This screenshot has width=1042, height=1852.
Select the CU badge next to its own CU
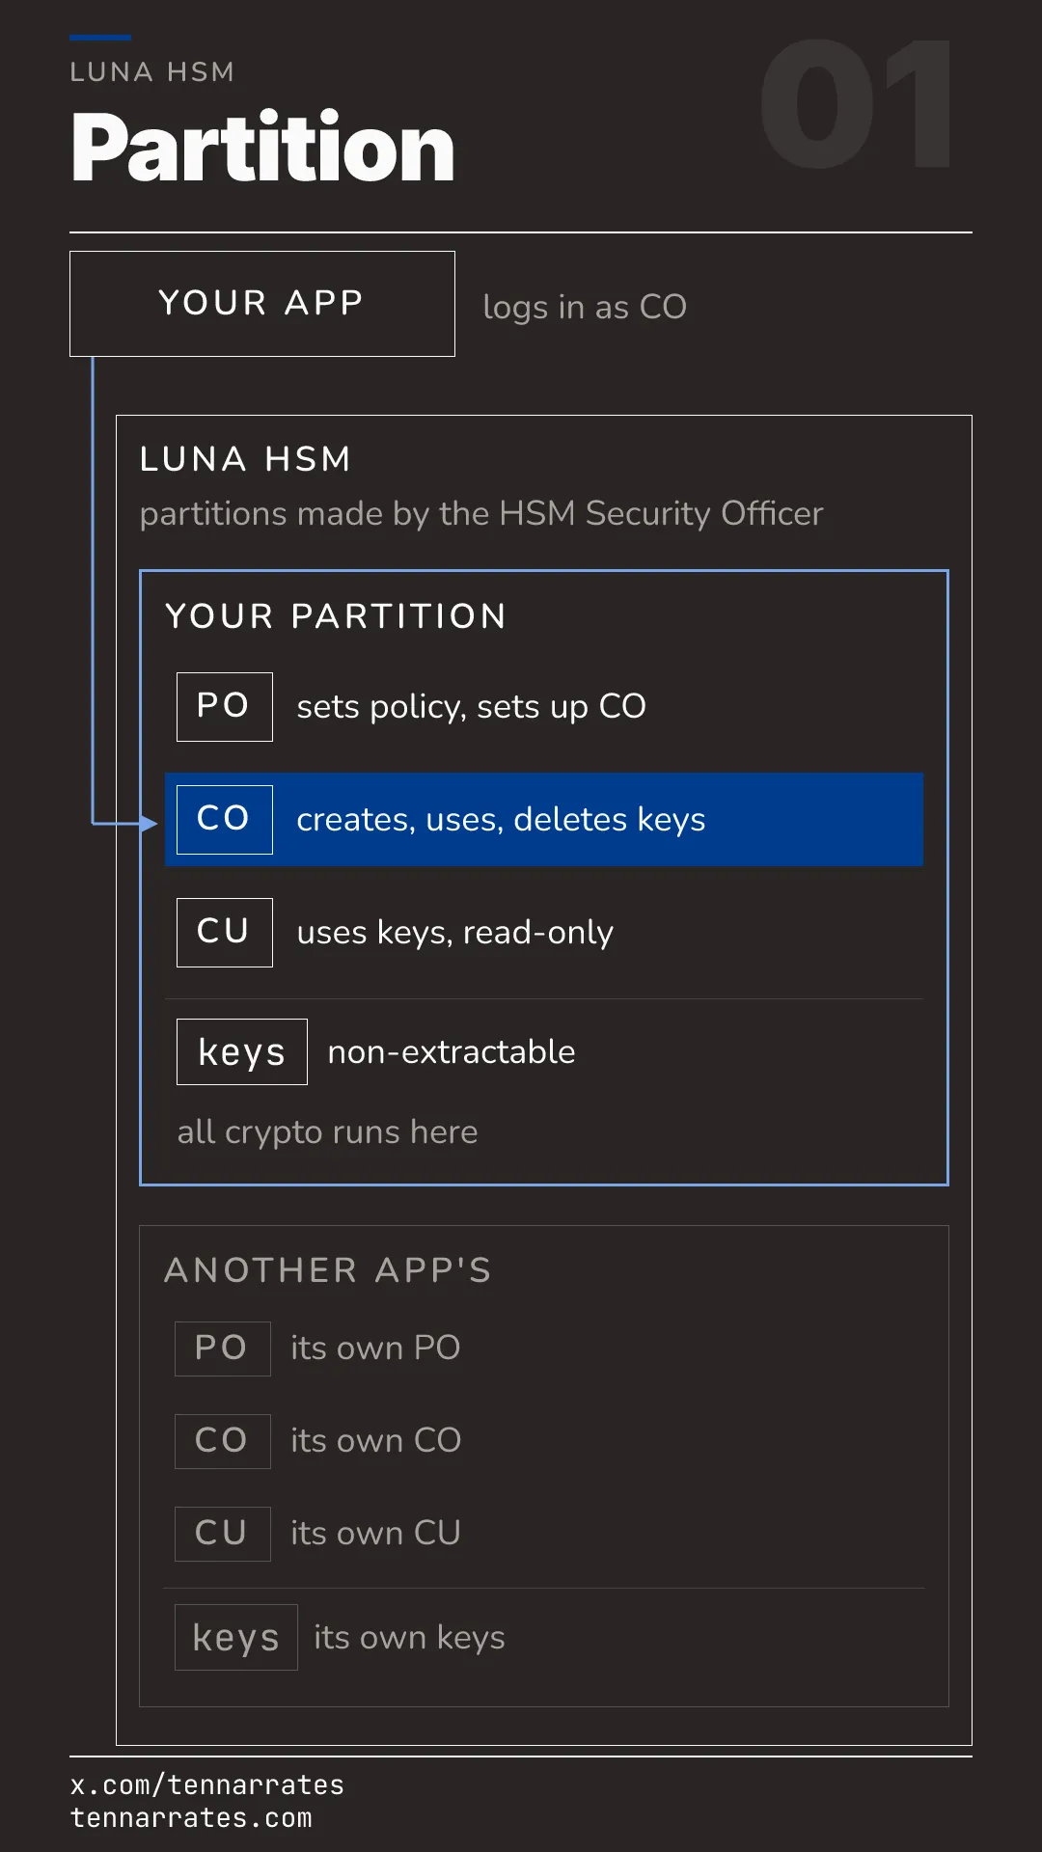[223, 1534]
